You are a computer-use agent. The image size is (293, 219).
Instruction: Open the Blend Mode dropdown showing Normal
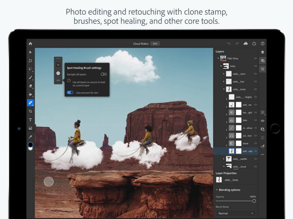(x=235, y=213)
